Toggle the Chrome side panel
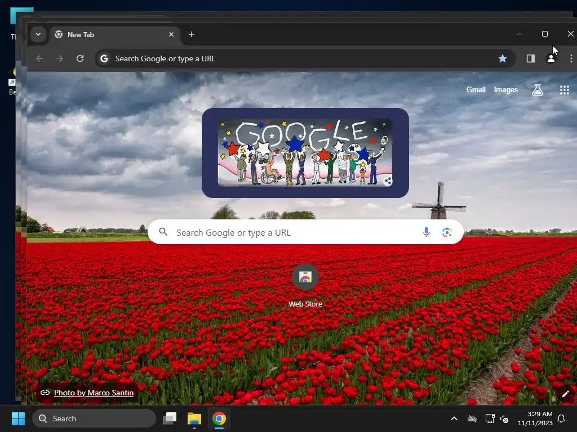This screenshot has height=432, width=577. [x=530, y=58]
